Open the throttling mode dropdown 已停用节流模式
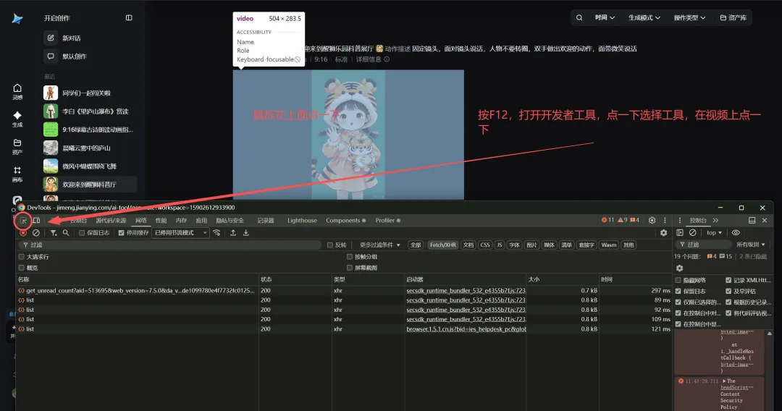This screenshot has width=782, height=411. point(180,233)
